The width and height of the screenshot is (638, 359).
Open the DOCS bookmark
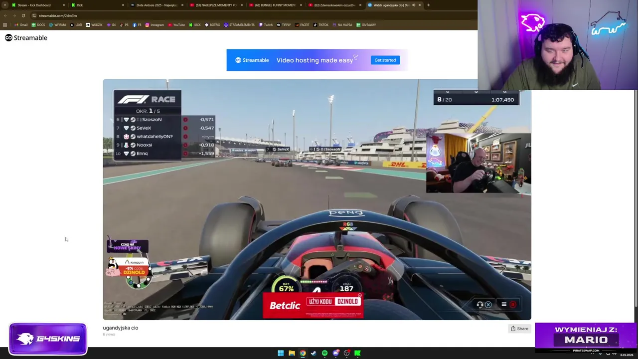(38, 24)
